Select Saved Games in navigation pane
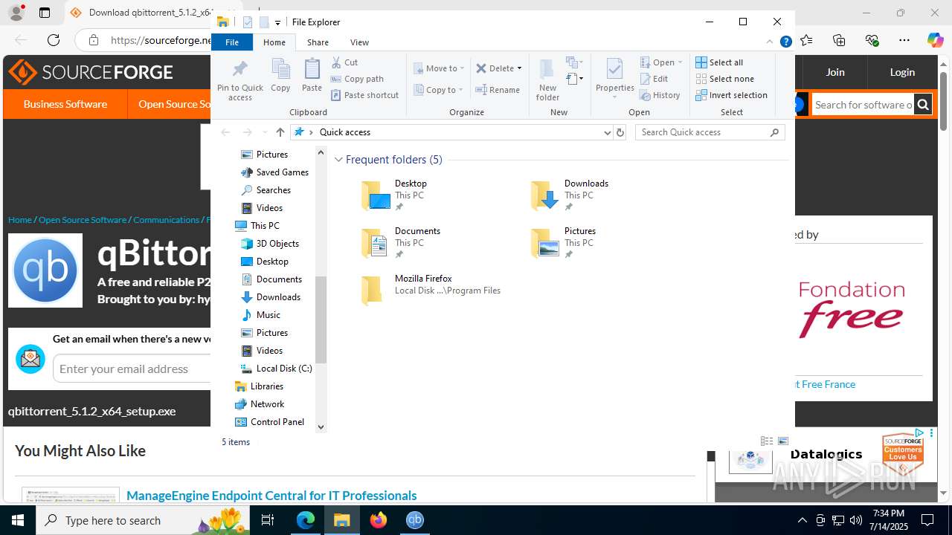This screenshot has height=535, width=952. (275, 172)
